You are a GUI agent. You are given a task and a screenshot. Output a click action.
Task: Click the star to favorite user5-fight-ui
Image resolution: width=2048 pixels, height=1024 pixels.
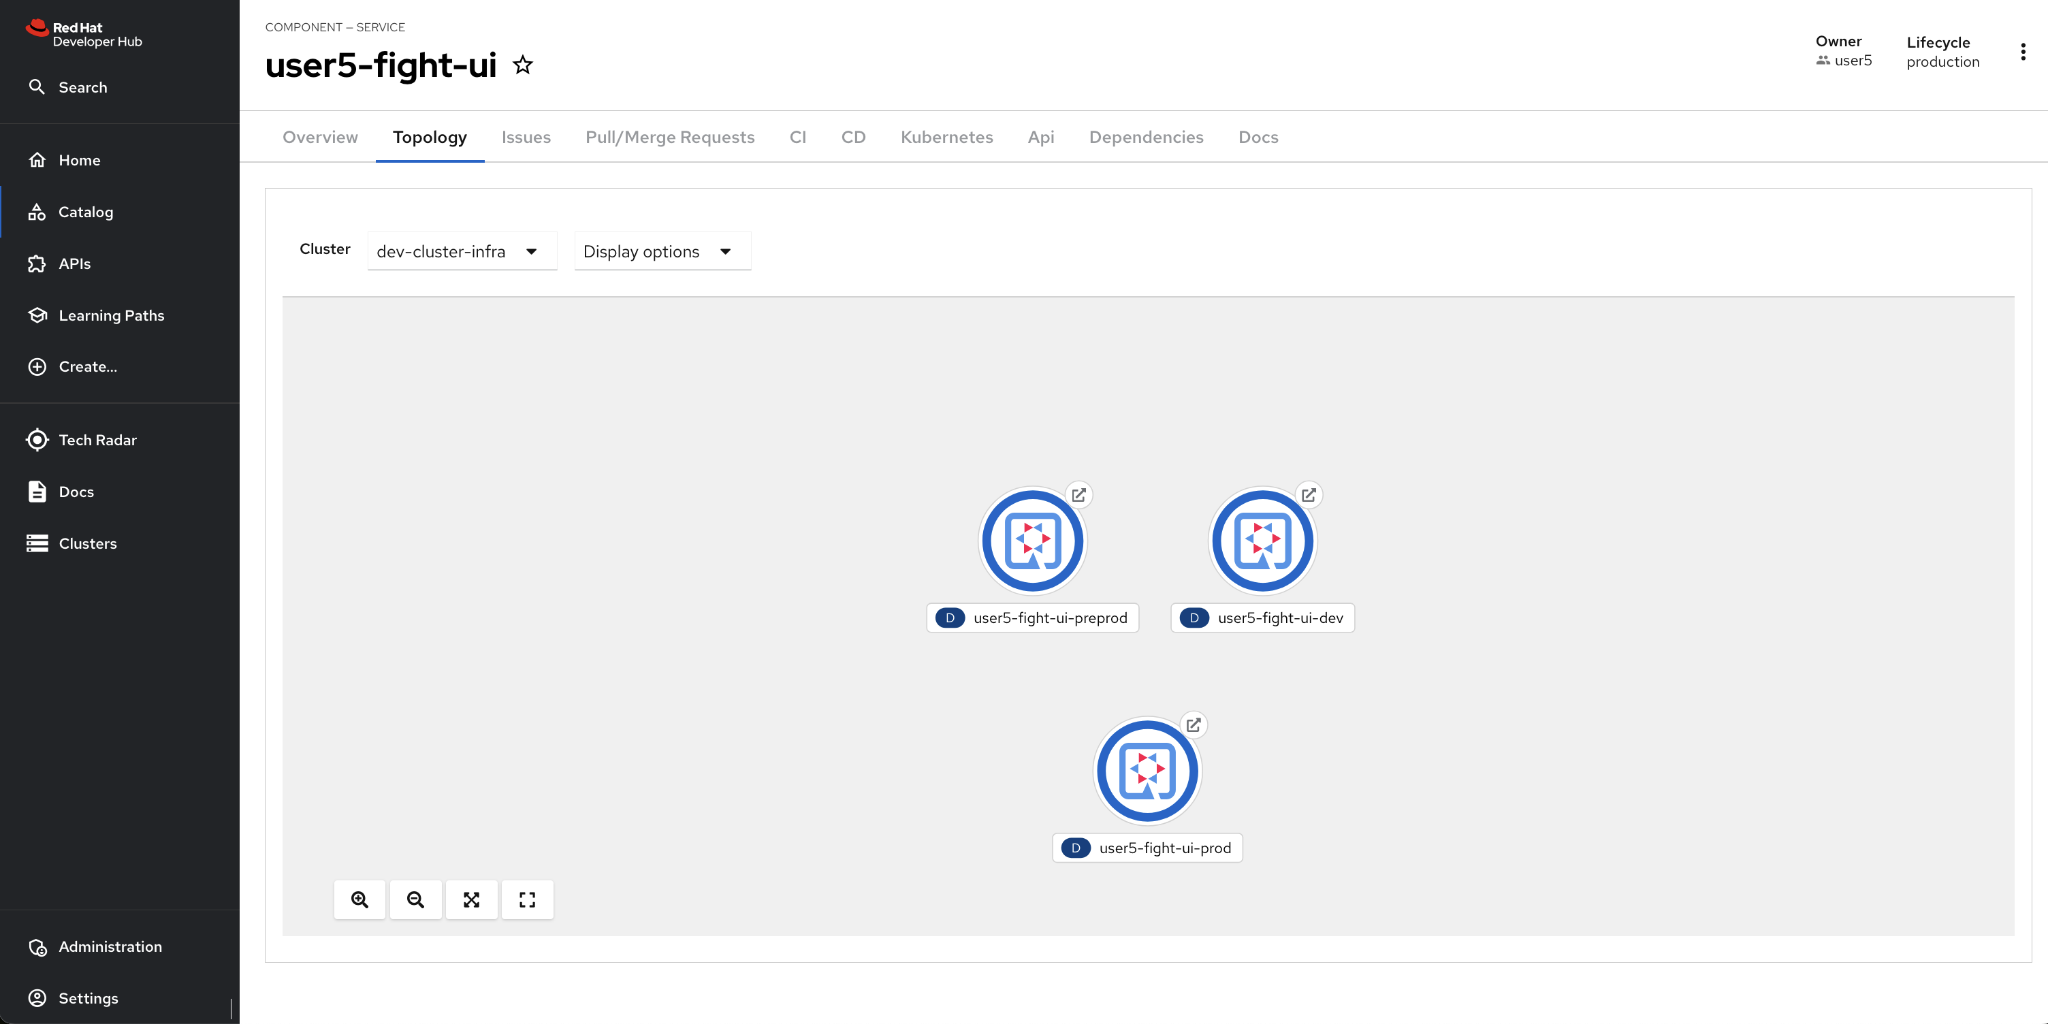(522, 64)
